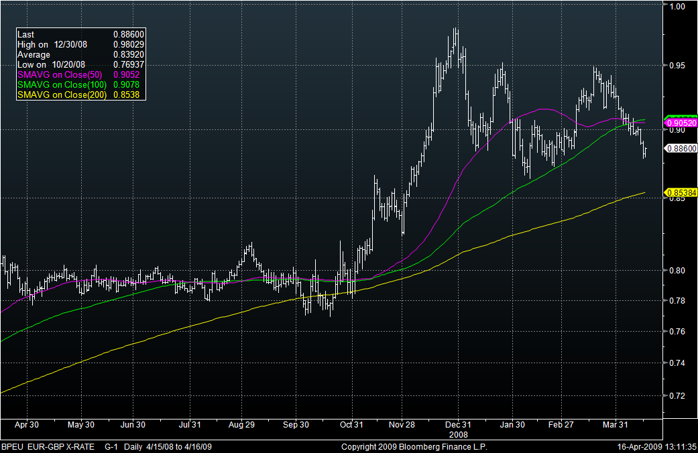
Task: Click the Last value row in legend
Action: tap(80, 34)
